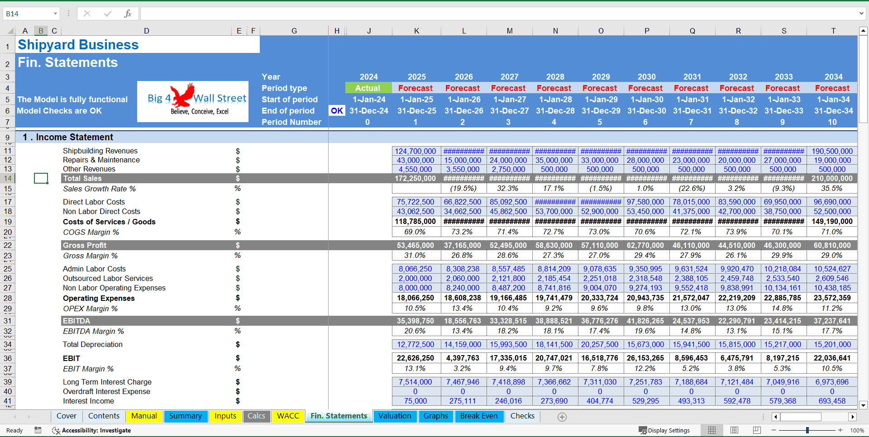
Task: Open the Contents sheet tab
Action: (104, 416)
